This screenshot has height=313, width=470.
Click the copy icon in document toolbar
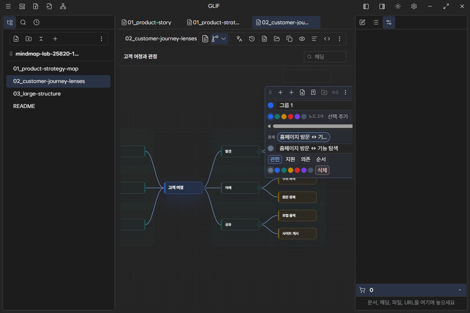(289, 39)
